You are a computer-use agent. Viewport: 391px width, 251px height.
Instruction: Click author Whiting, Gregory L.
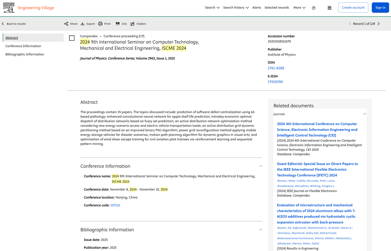323,186
